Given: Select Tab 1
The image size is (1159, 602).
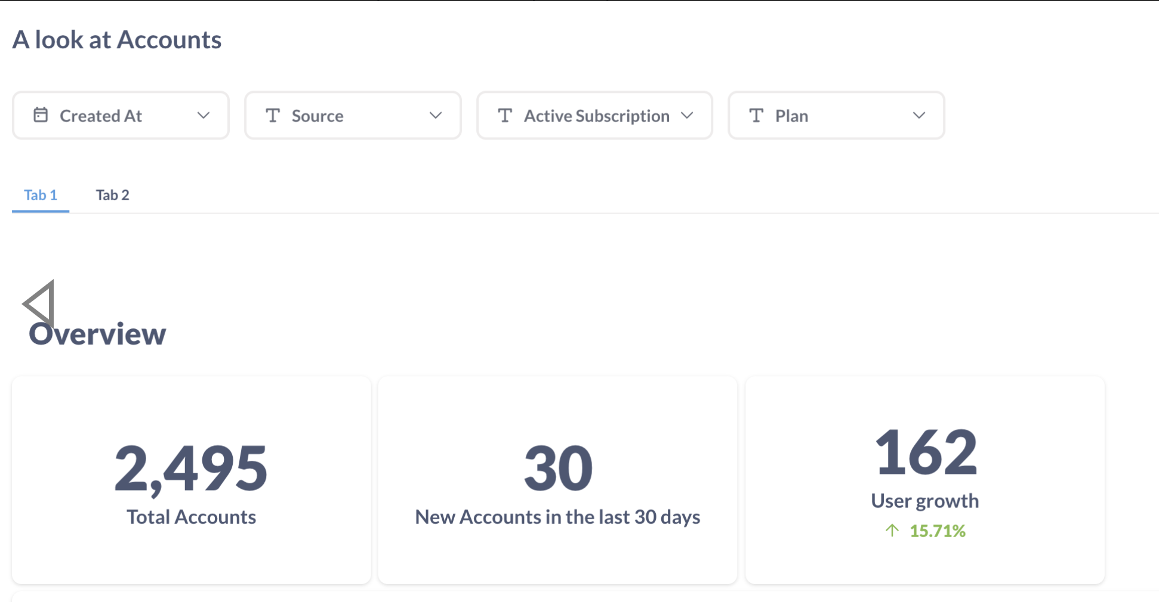Looking at the screenshot, I should (x=40, y=194).
